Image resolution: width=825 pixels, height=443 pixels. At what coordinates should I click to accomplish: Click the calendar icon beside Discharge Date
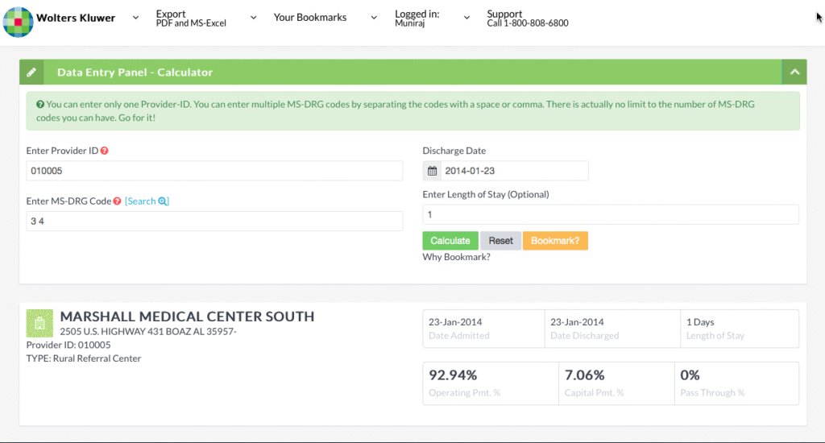432,171
